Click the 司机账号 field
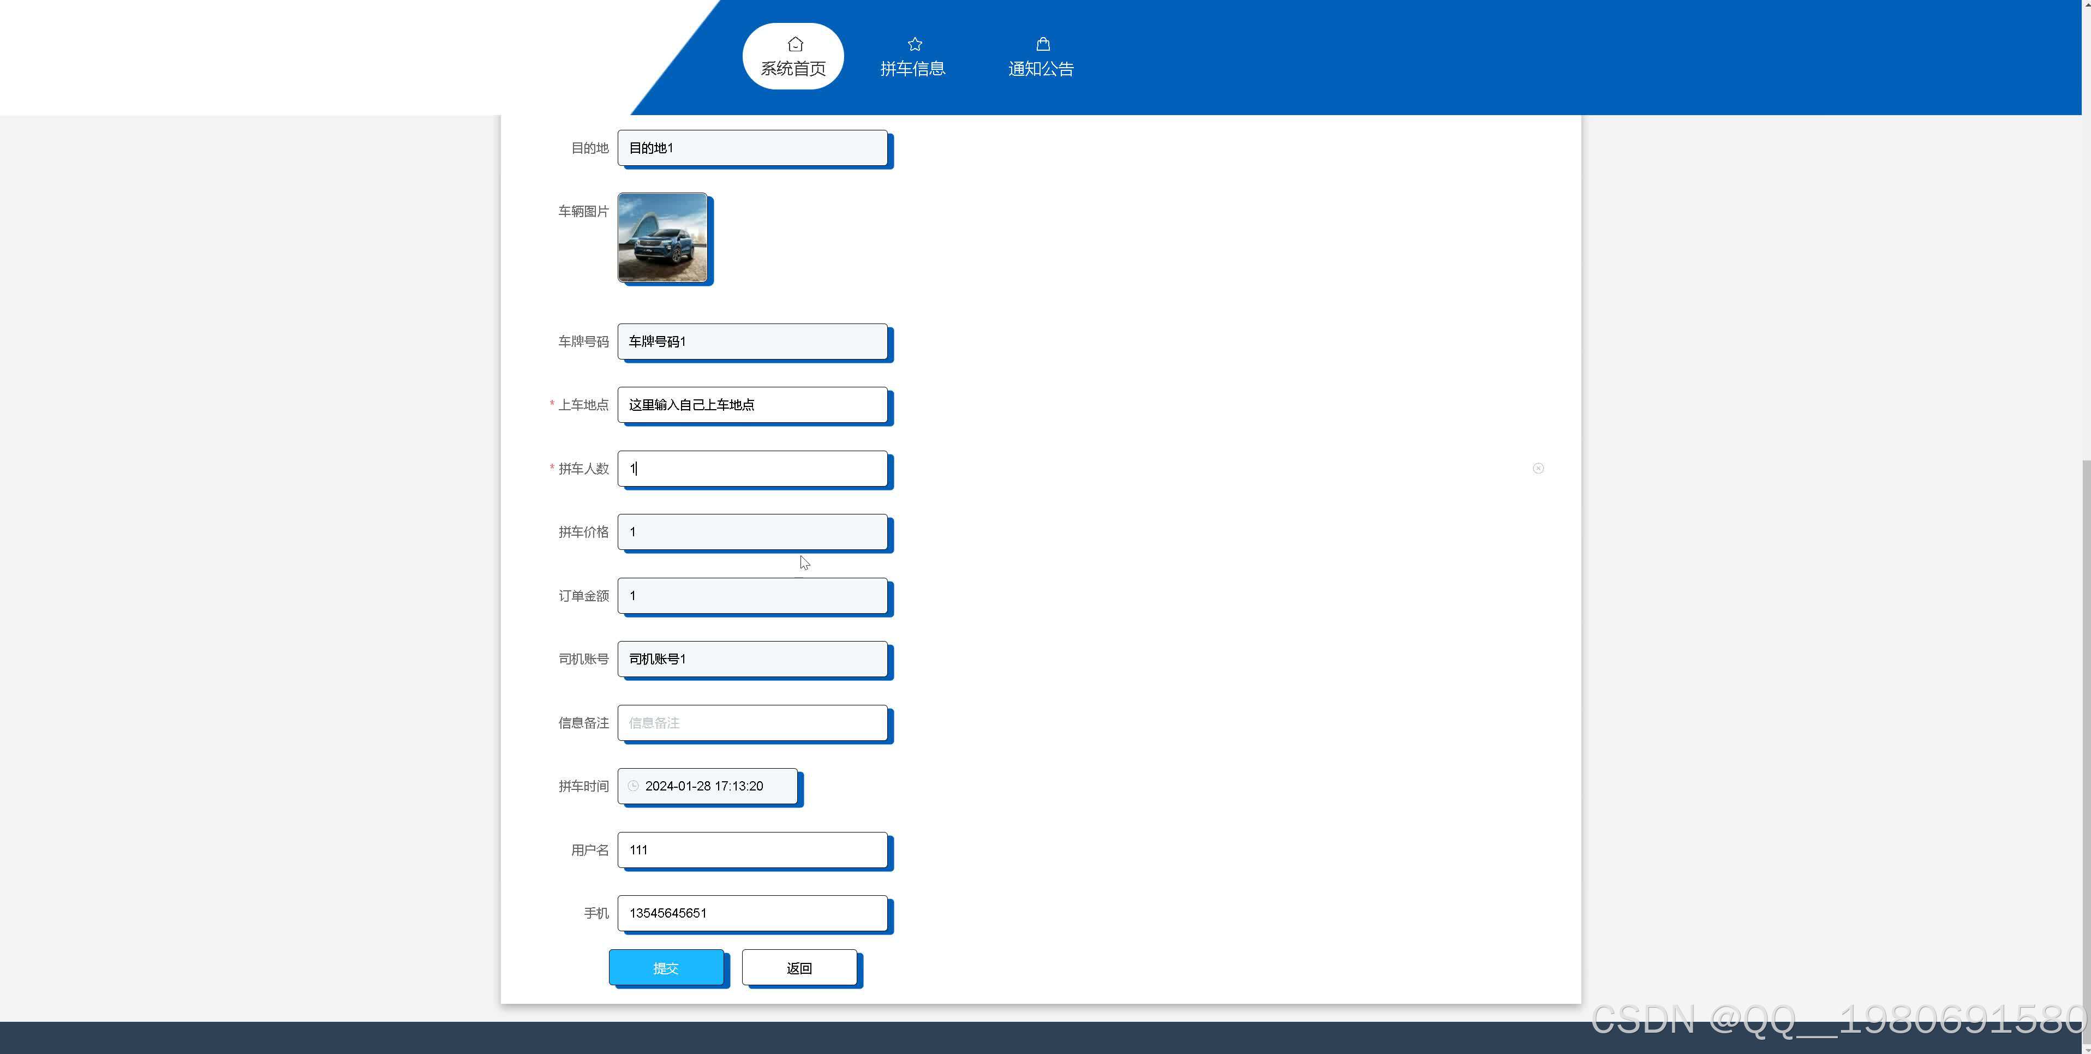Screen dimensions: 2091x1054 (x=751, y=658)
